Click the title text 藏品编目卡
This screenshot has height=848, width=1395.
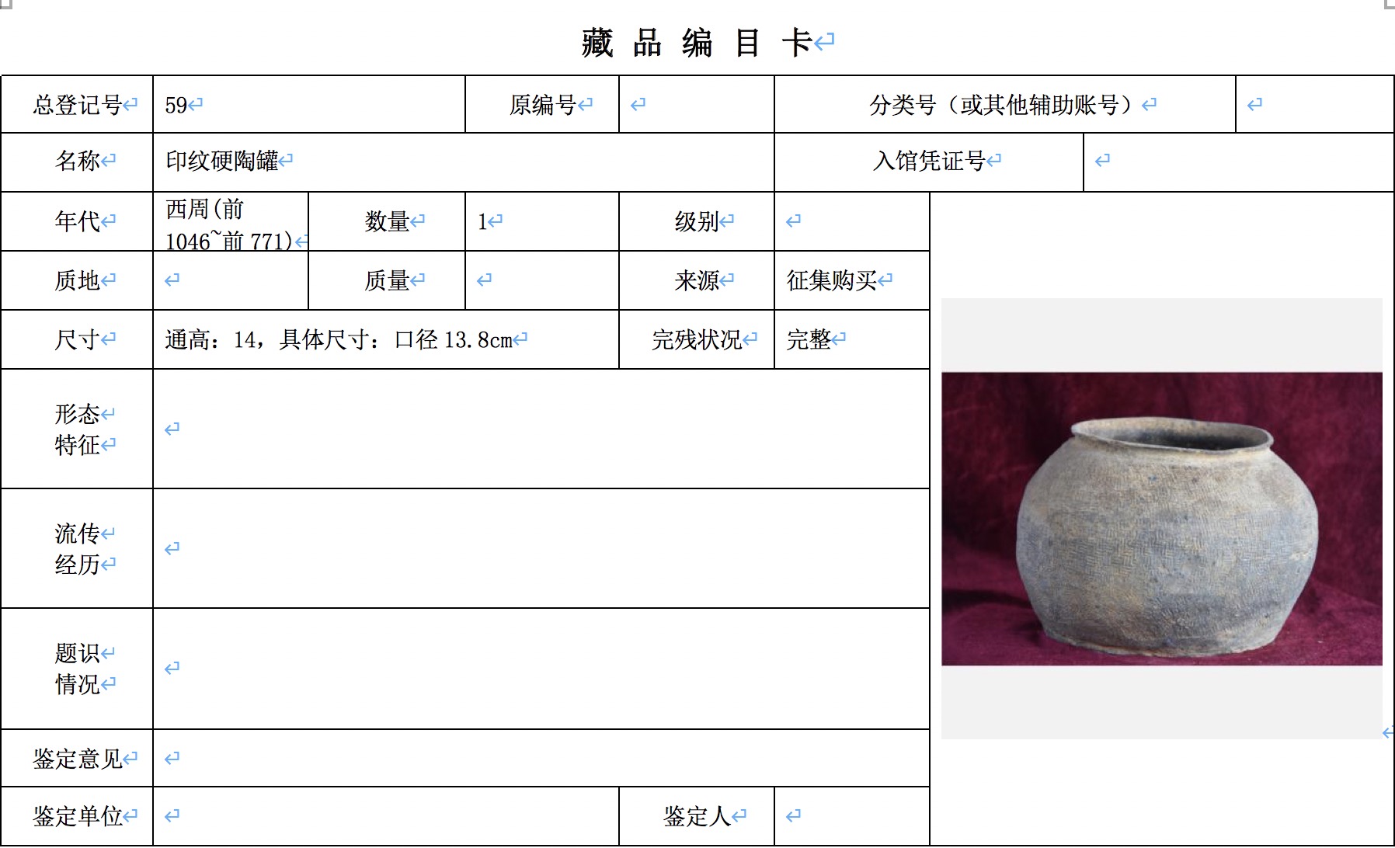click(x=697, y=42)
